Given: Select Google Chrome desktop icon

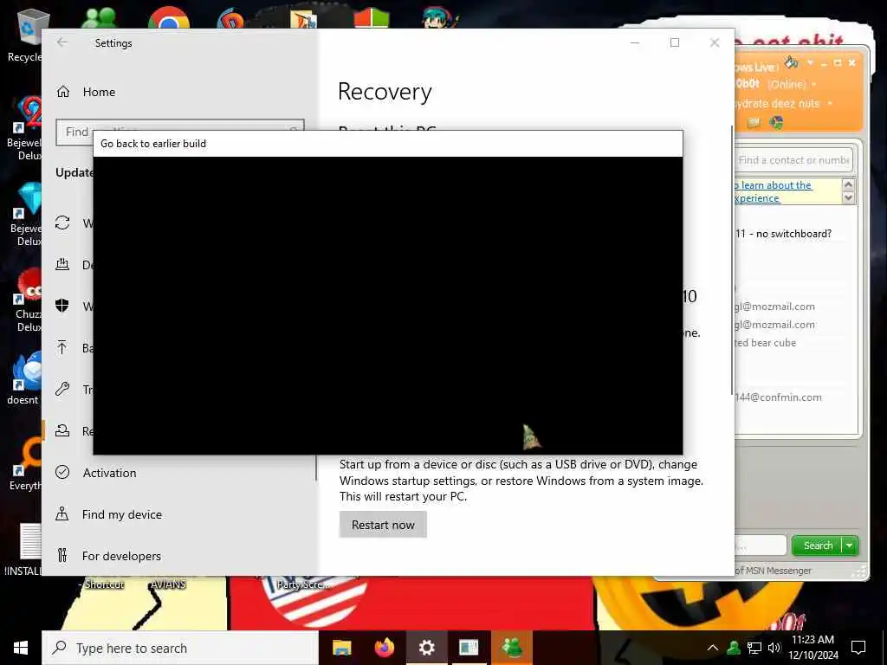Looking at the screenshot, I should click(x=169, y=18).
